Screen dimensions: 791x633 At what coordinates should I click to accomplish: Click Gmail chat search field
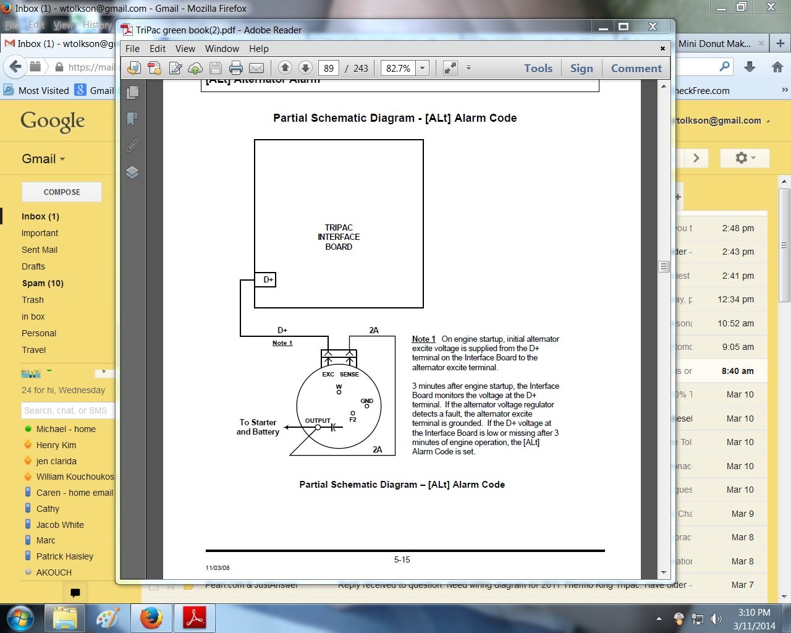point(68,410)
